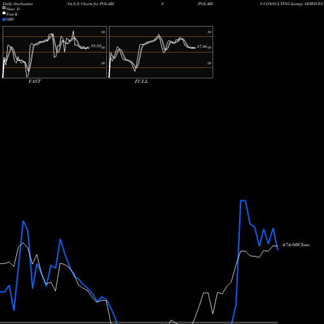Click the '474.60Close' price label
Screen dimensions: 324x324
coord(296,245)
